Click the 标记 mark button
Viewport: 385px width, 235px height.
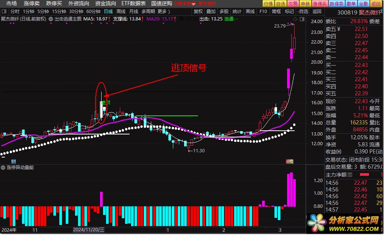pos(289,12)
